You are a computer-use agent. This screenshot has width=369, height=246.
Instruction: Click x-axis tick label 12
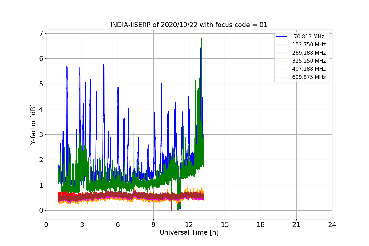click(x=189, y=225)
